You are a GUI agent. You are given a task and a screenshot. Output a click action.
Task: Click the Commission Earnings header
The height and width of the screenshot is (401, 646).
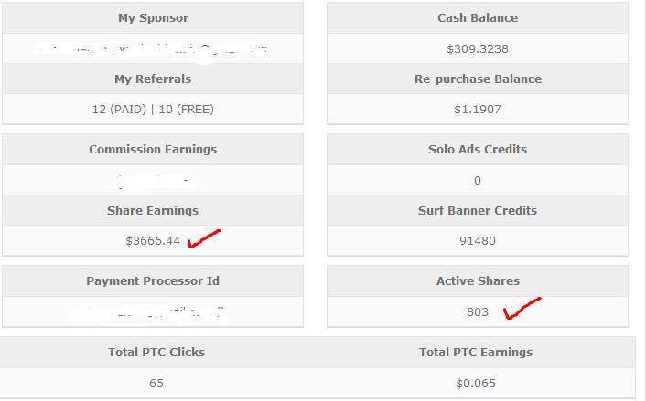click(153, 149)
